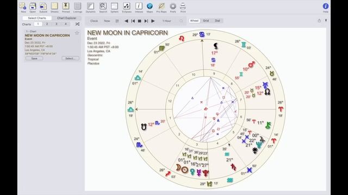Switch to Wheel view
The width and height of the screenshot is (348, 195).
pyautogui.click(x=194, y=21)
